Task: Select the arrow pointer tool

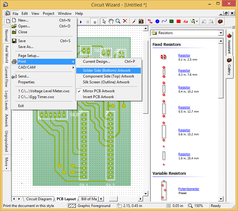Action: pyautogui.click(x=104, y=21)
